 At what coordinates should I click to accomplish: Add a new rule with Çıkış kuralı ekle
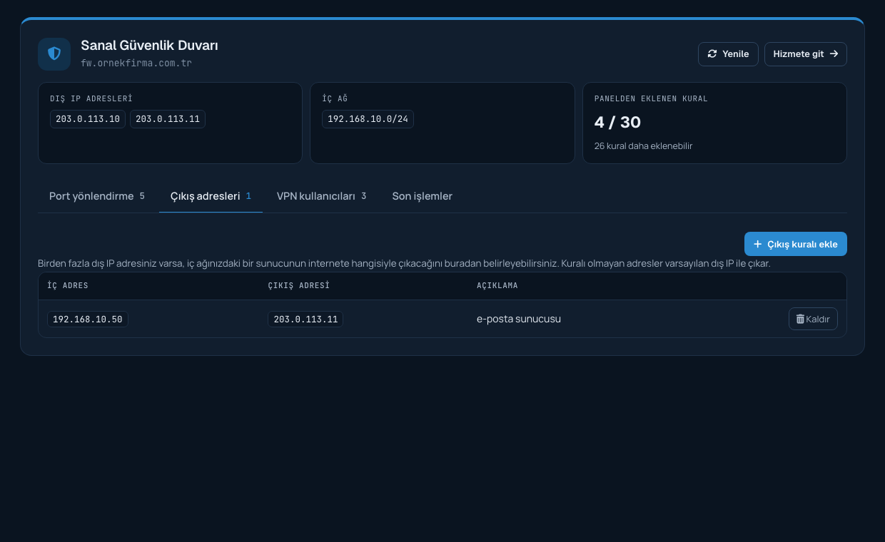[x=796, y=244]
